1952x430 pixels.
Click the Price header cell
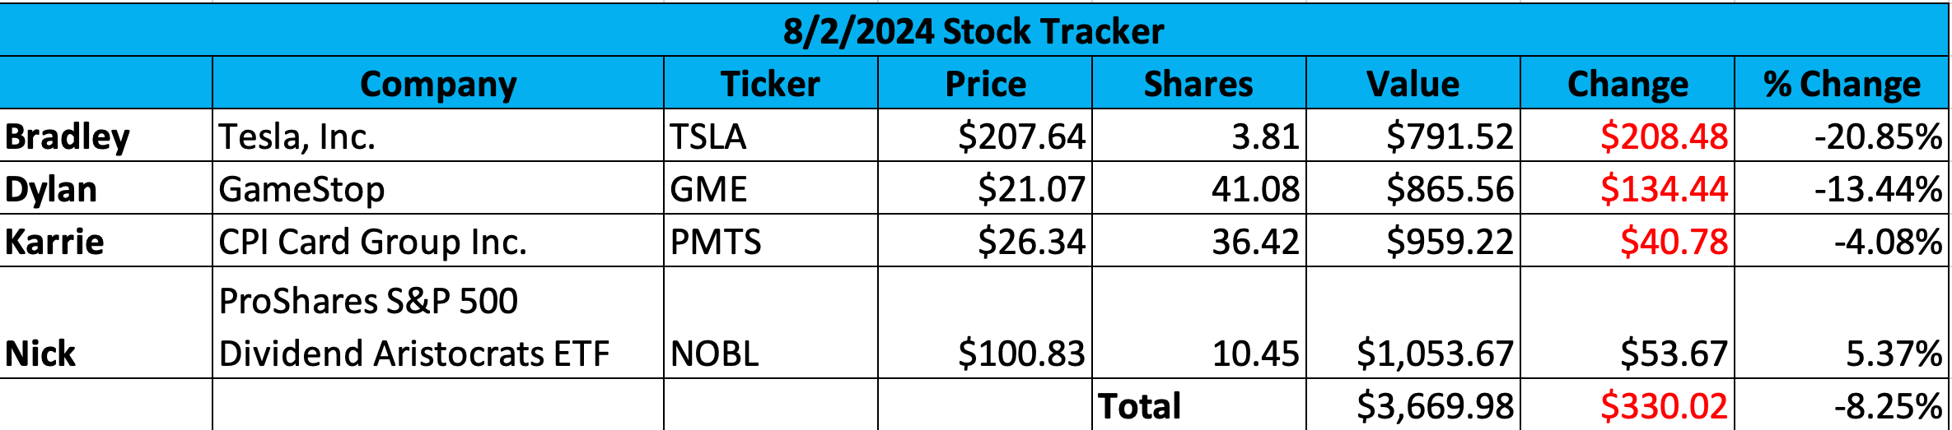click(985, 84)
